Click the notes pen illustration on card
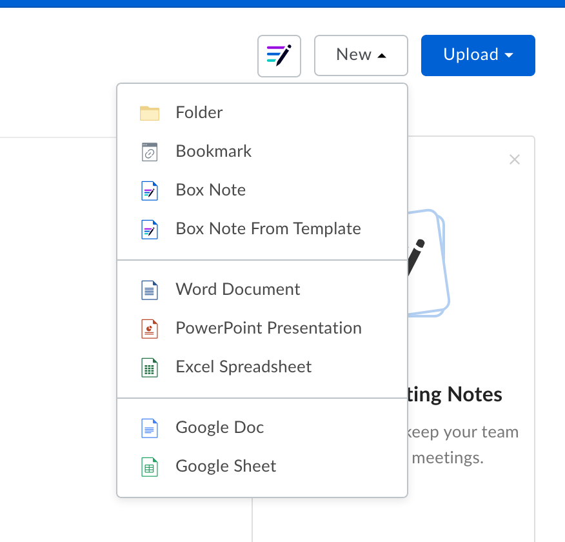 428,263
